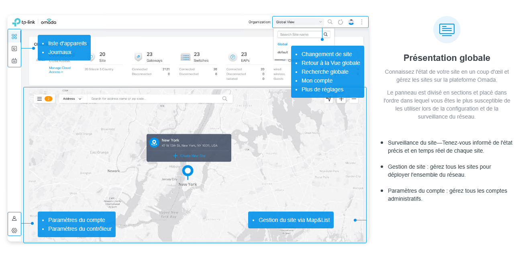Open account settings via the person icon
The image size is (522, 254).
point(14,218)
